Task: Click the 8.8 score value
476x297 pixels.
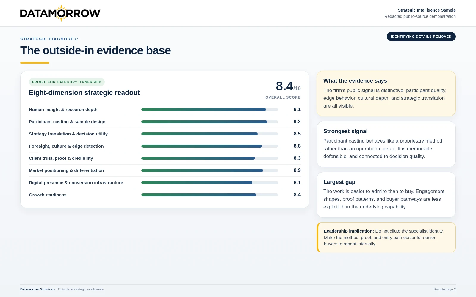Action: [x=297, y=146]
